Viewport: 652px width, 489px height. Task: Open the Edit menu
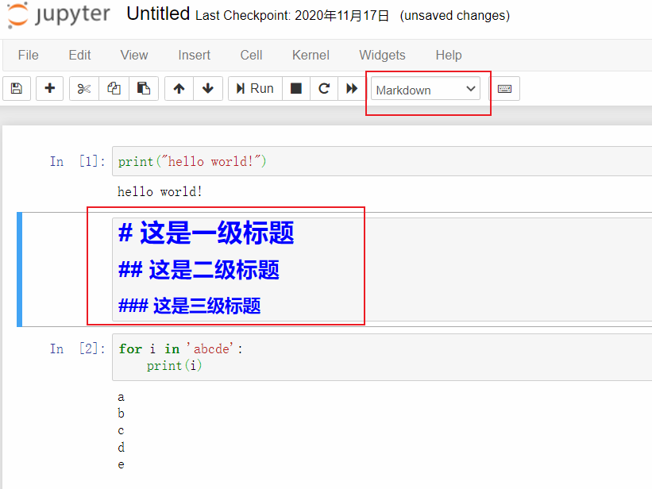click(80, 55)
